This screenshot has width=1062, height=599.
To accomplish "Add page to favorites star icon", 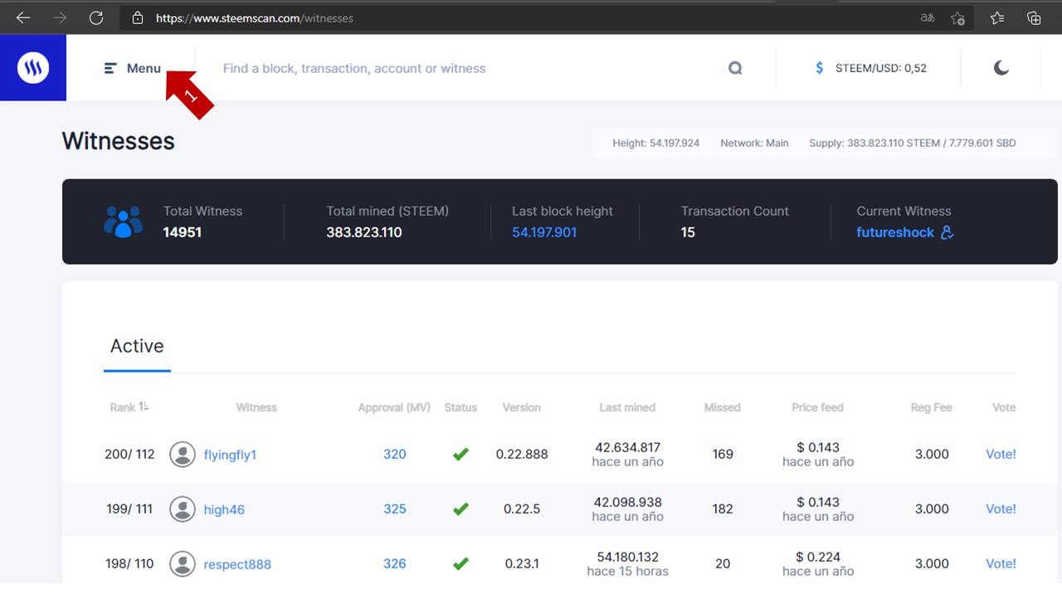I will click(x=958, y=17).
